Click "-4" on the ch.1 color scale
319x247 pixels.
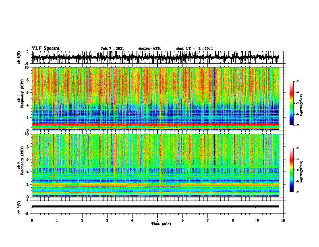click(297, 92)
